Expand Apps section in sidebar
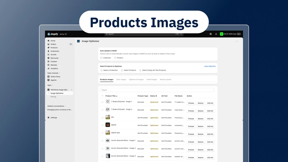This screenshot has height=162, width=288. 50,85
